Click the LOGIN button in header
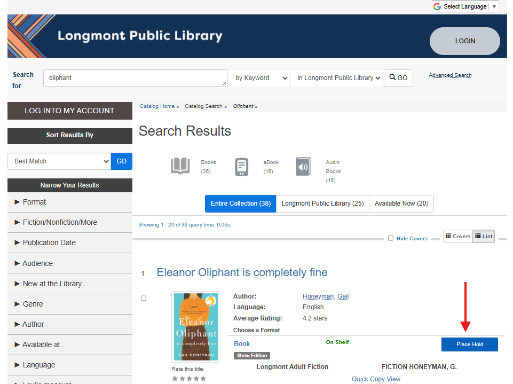 pyautogui.click(x=465, y=41)
